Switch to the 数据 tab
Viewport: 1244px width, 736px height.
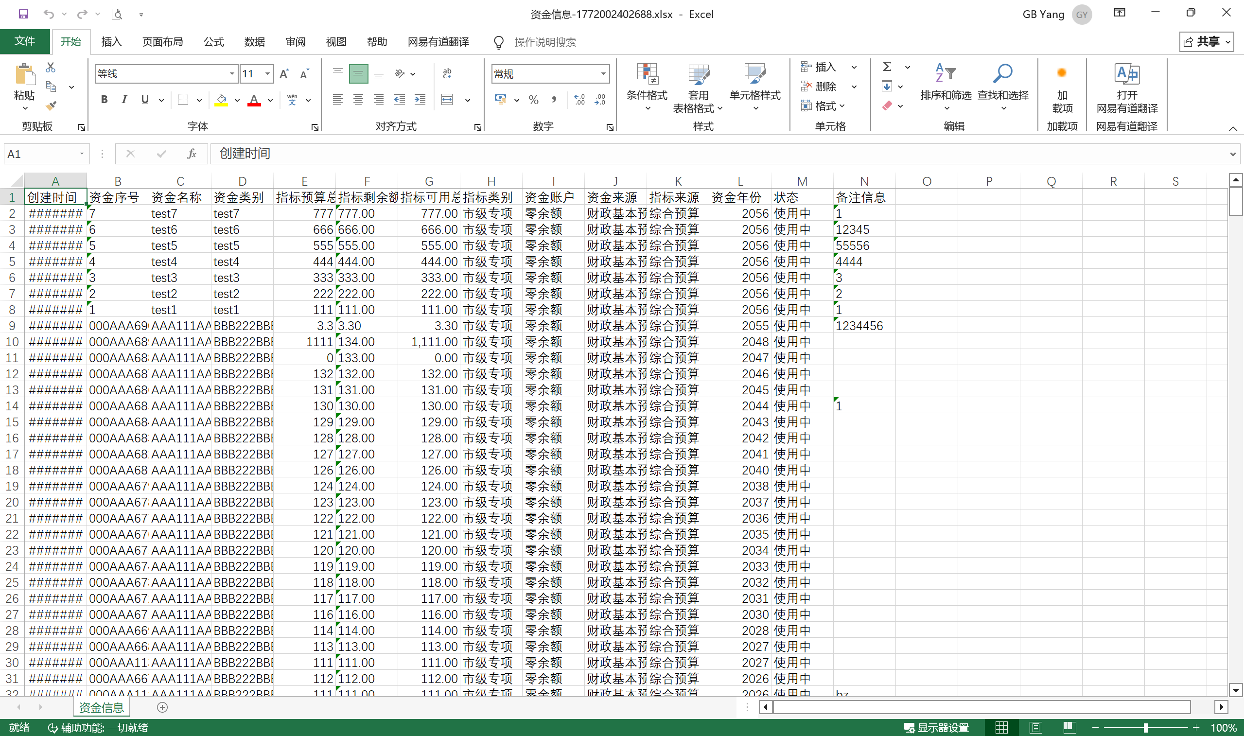(254, 42)
